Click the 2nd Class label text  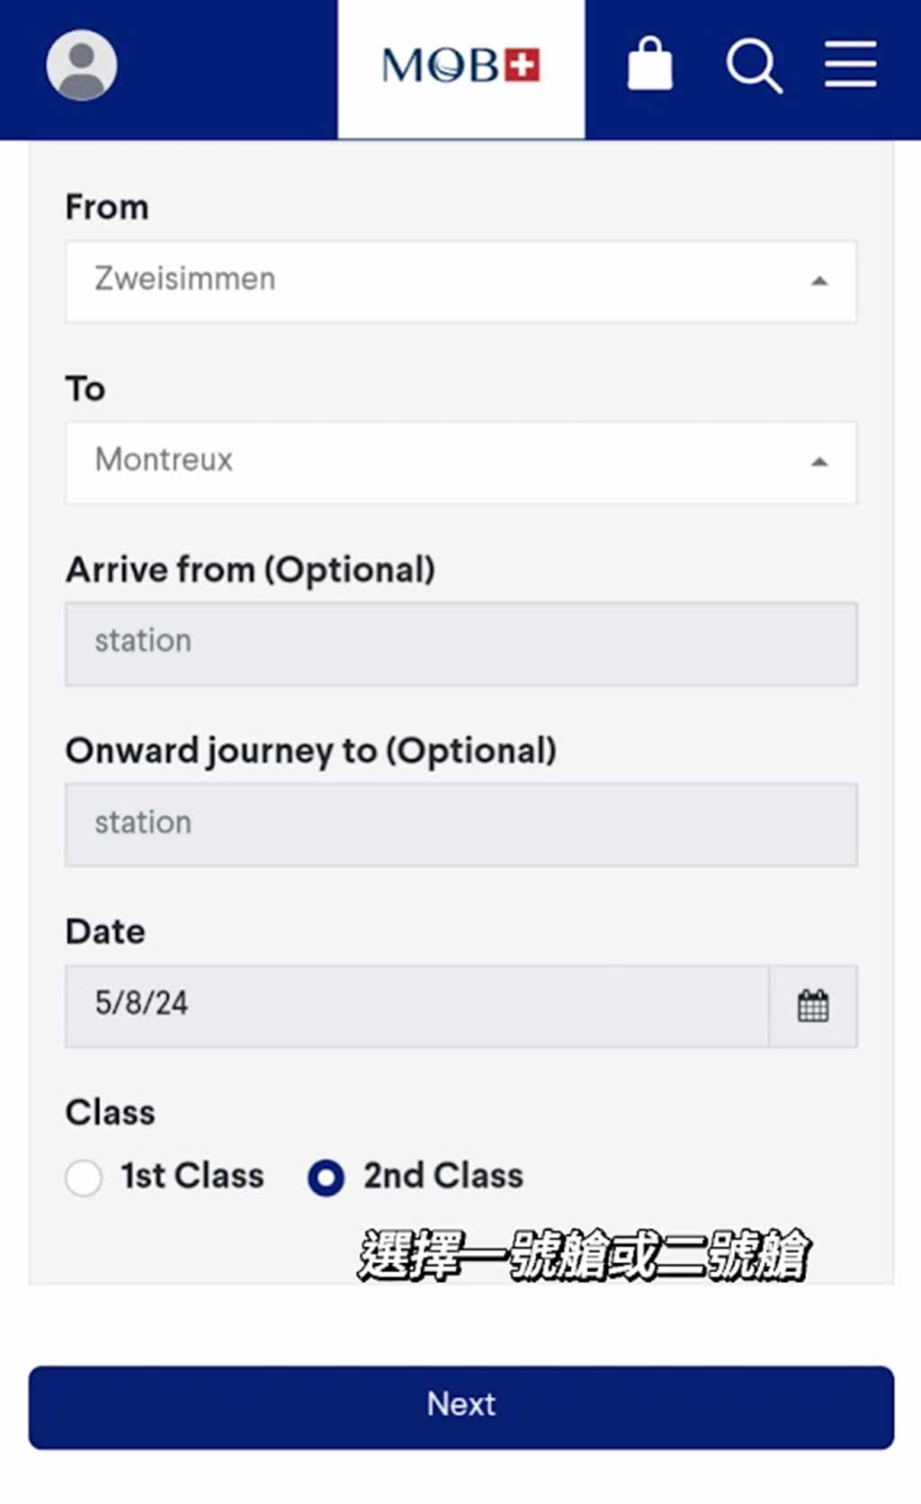pyautogui.click(x=443, y=1176)
